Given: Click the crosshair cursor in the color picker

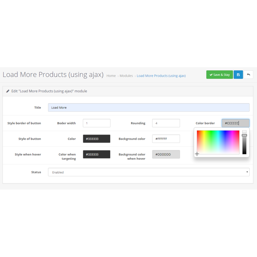Looking at the screenshot, I should tap(197, 154).
